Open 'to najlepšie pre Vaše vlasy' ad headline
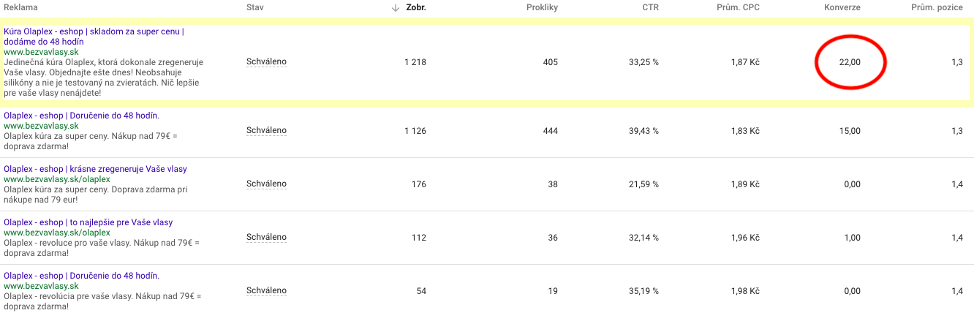The width and height of the screenshot is (974, 313). 88,222
